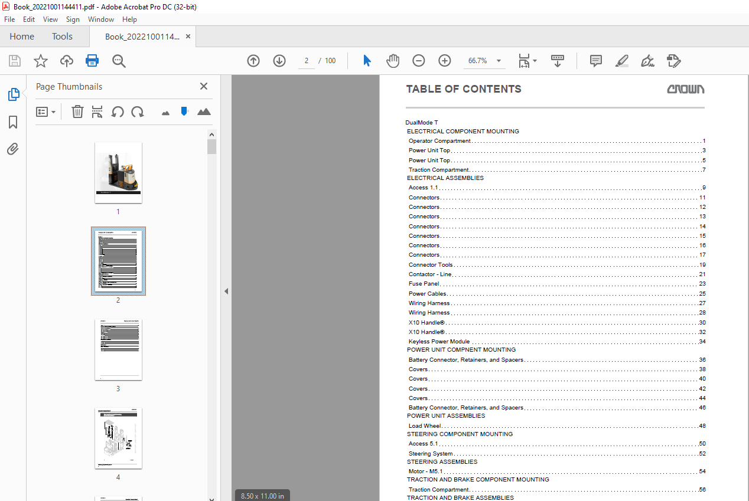Collapse the left navigation pane arrow

(x=226, y=291)
